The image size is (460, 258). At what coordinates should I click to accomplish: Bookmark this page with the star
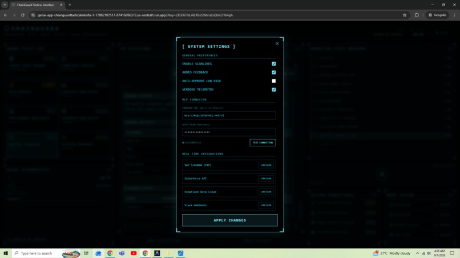coord(405,15)
